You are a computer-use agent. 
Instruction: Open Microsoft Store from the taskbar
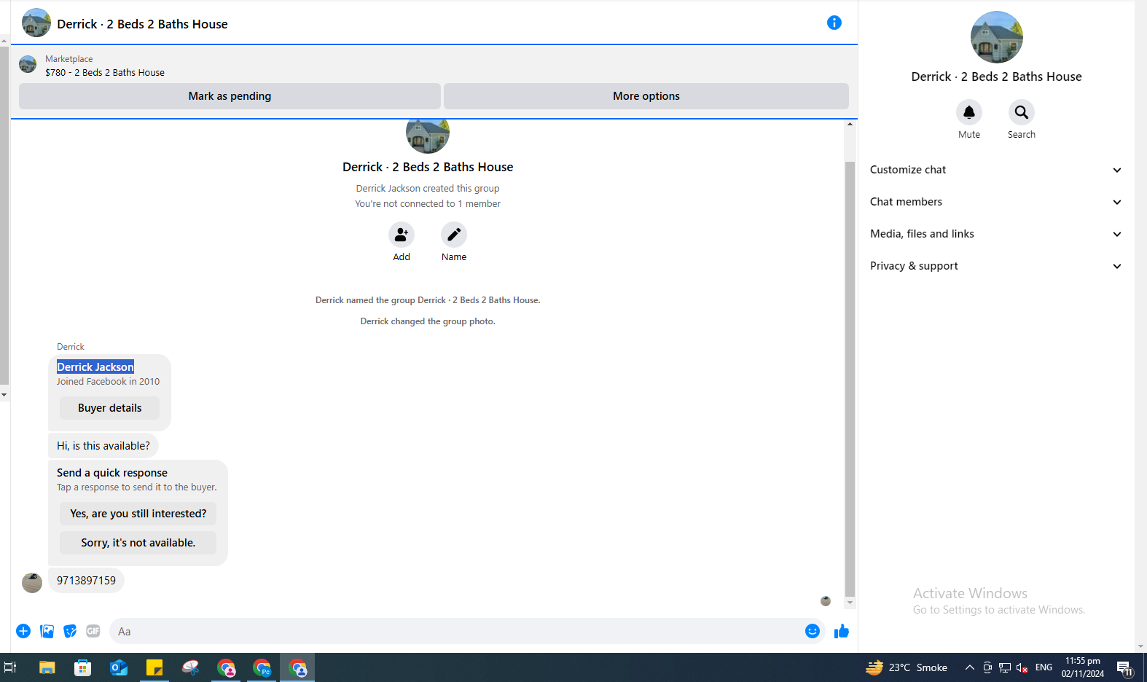83,667
